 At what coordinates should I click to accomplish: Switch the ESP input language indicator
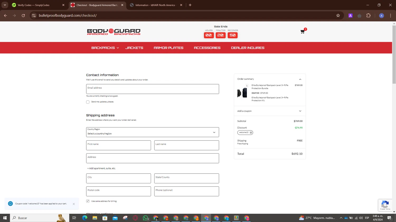pos(367,218)
